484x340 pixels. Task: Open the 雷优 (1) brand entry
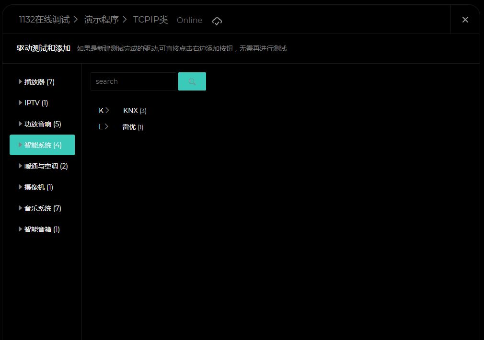point(133,127)
